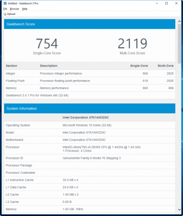Image resolution: width=183 pixels, height=216 pixels.
Task: Click the Operating System label
Action: click(x=18, y=125)
